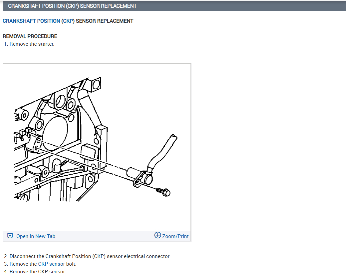Click the harness connector clip on the diagram's left
Image resolution: width=346 pixels, height=278 pixels.
24,134
